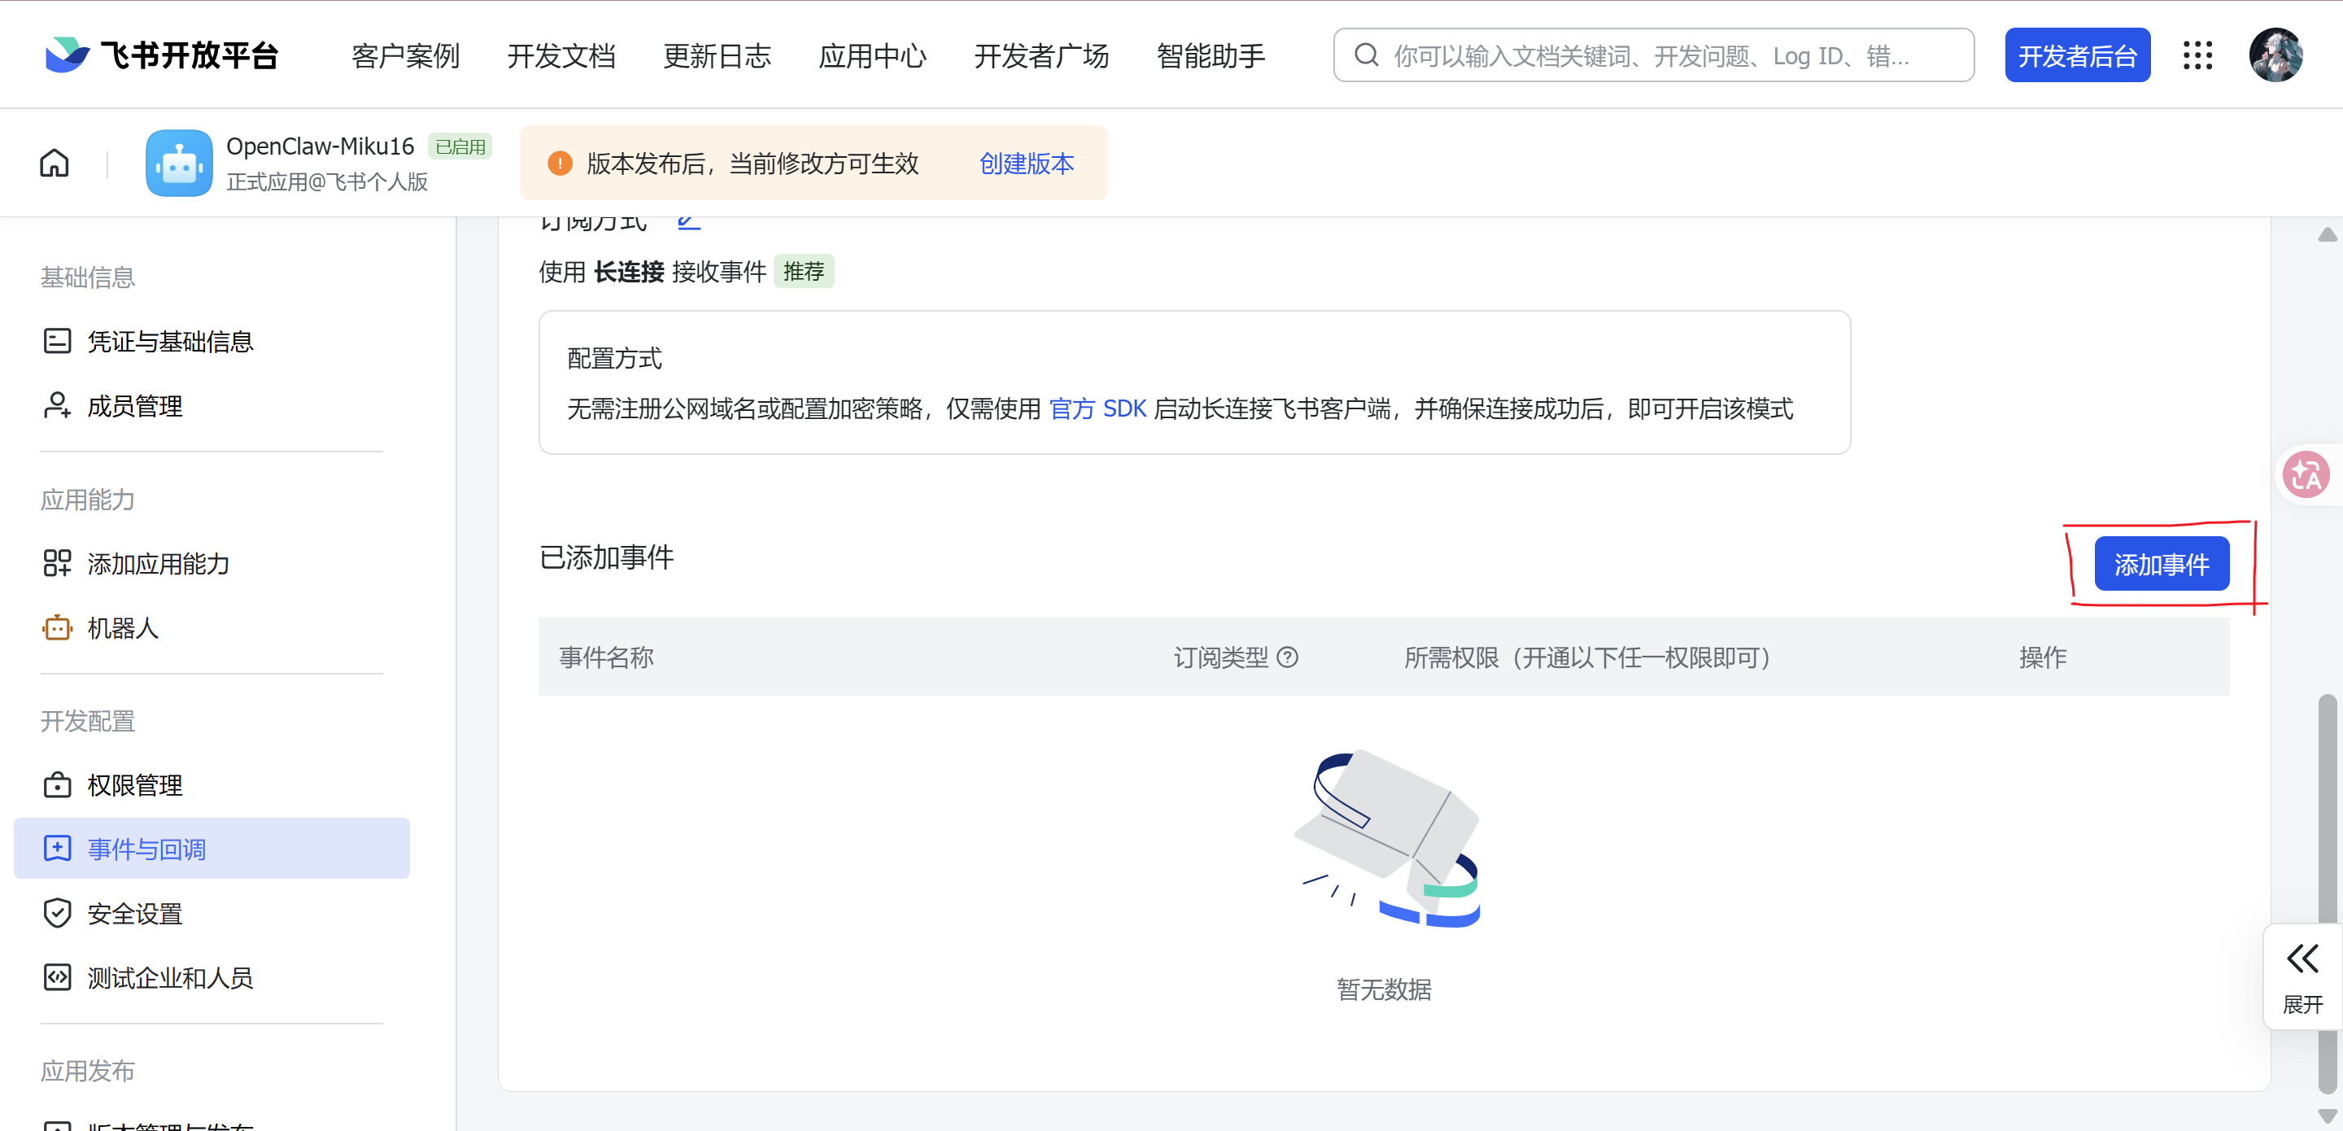Click the 创建版本 link
2343x1131 pixels.
pyautogui.click(x=1026, y=163)
